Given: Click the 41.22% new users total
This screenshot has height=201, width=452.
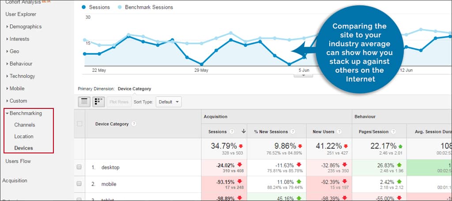Looking at the screenshot, I should pyautogui.click(x=328, y=146).
